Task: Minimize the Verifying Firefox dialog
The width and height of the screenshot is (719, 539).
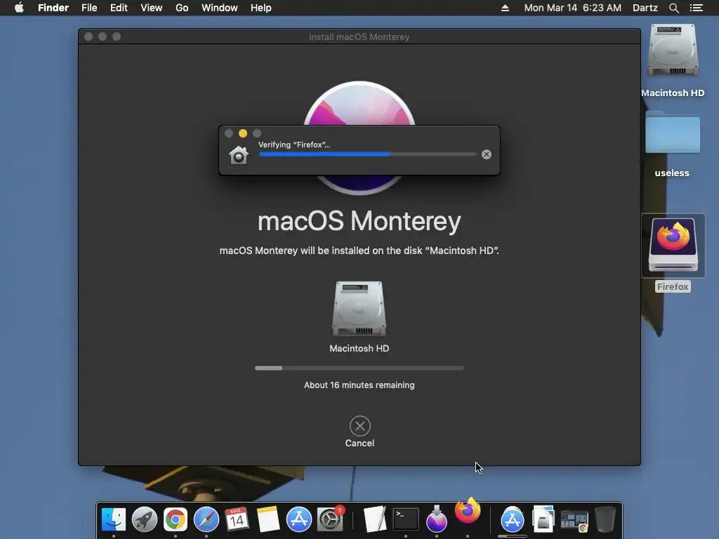Action: click(242, 133)
